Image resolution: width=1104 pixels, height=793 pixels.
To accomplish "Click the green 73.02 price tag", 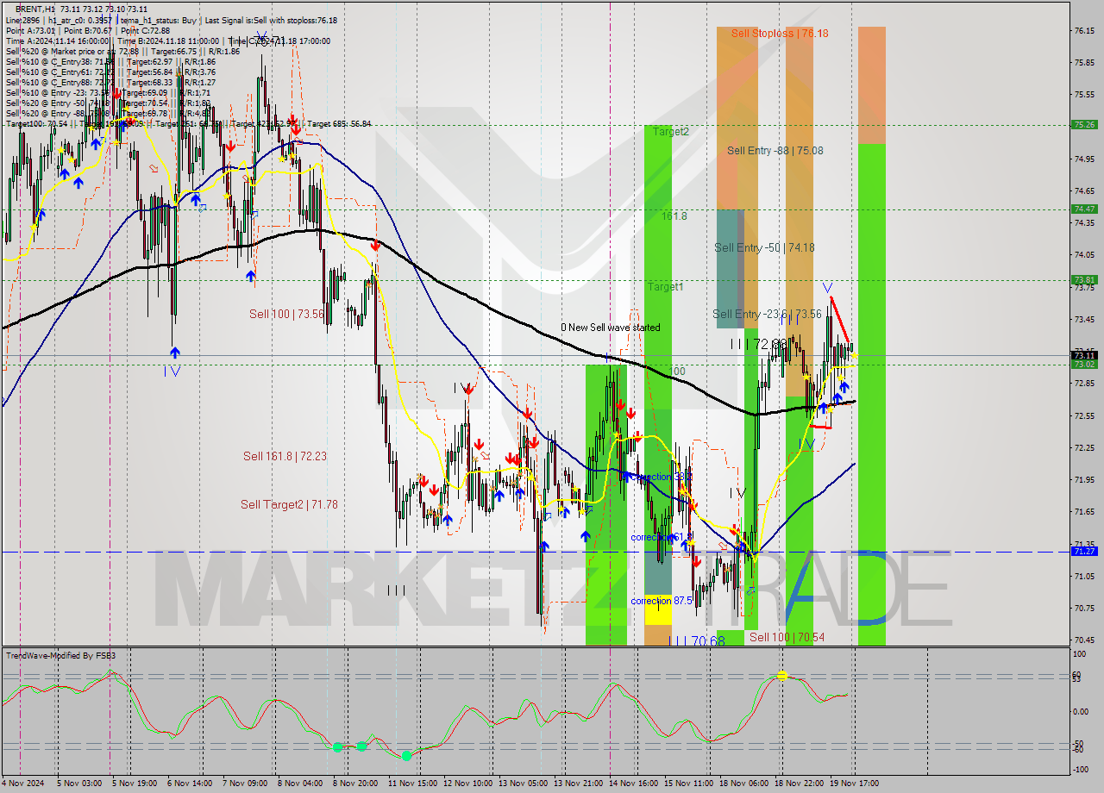I will pos(1084,364).
